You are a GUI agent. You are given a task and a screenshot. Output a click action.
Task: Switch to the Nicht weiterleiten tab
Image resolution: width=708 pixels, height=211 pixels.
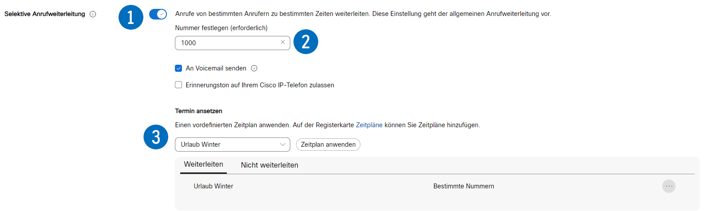coord(269,165)
